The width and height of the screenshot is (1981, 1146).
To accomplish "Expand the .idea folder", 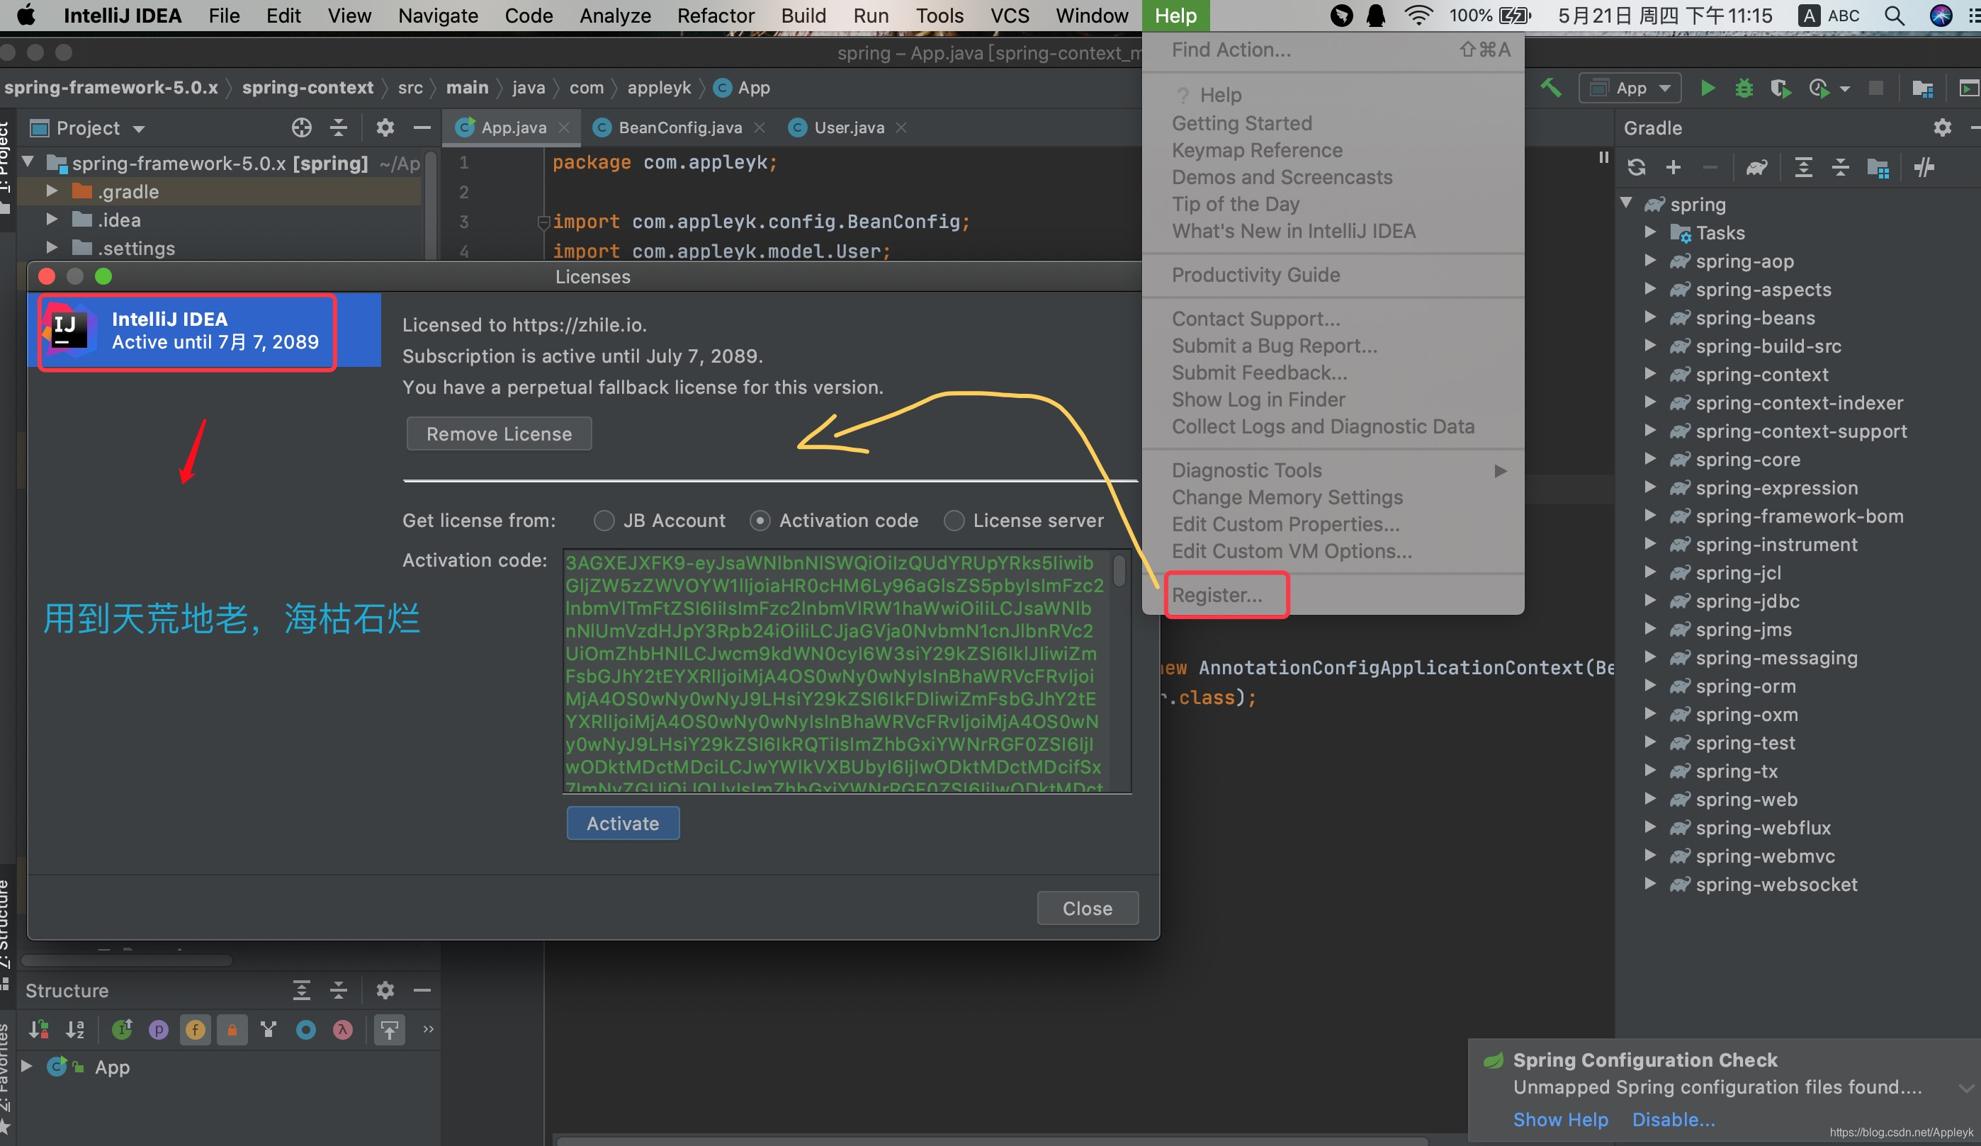I will pos(52,220).
